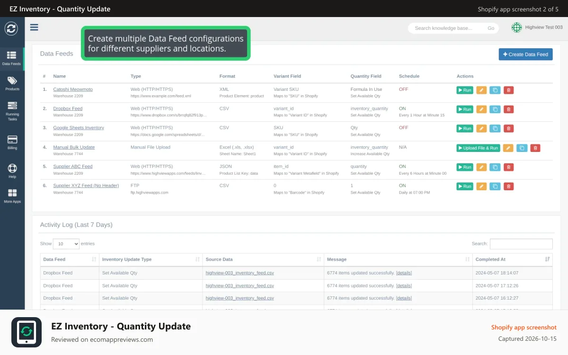The image size is (568, 355).
Task: Delete the Supplier ABC Feed
Action: [x=508, y=167]
